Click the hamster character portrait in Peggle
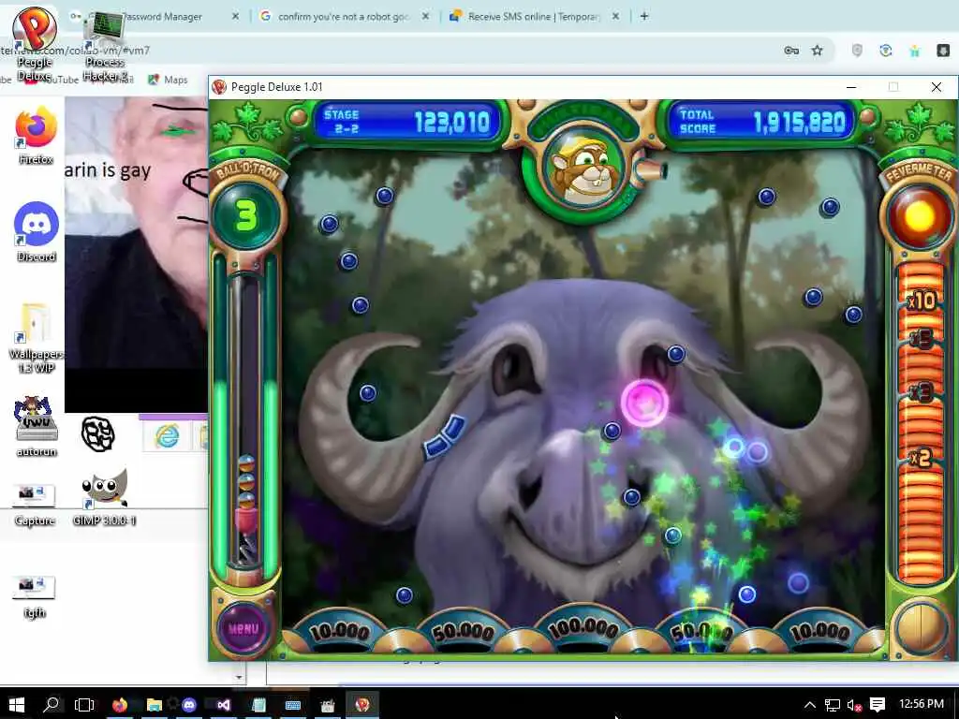This screenshot has height=719, width=959. (585, 169)
